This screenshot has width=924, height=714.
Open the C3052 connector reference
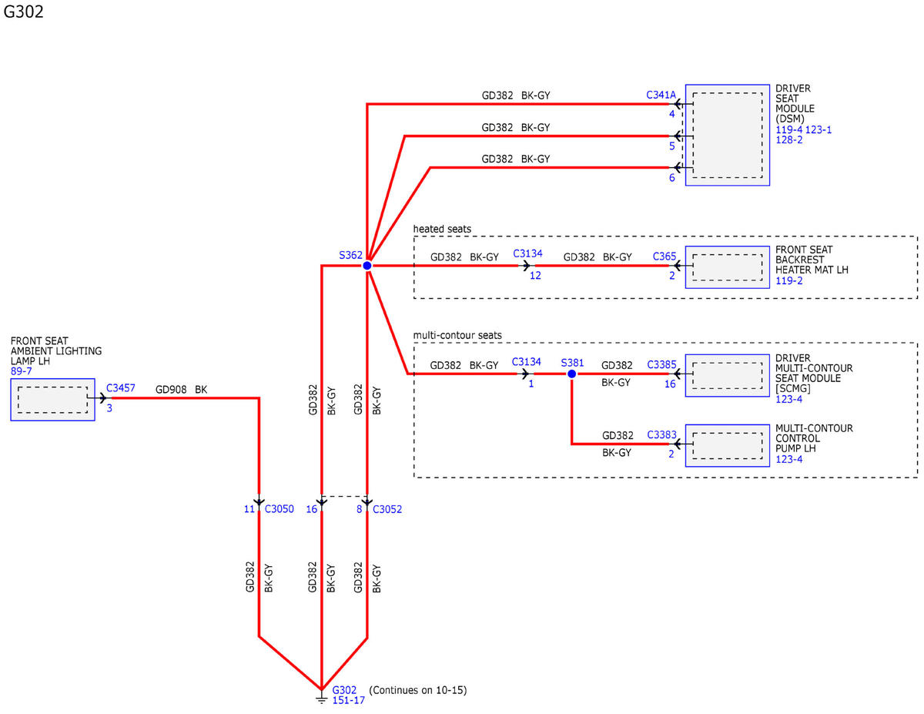387,509
